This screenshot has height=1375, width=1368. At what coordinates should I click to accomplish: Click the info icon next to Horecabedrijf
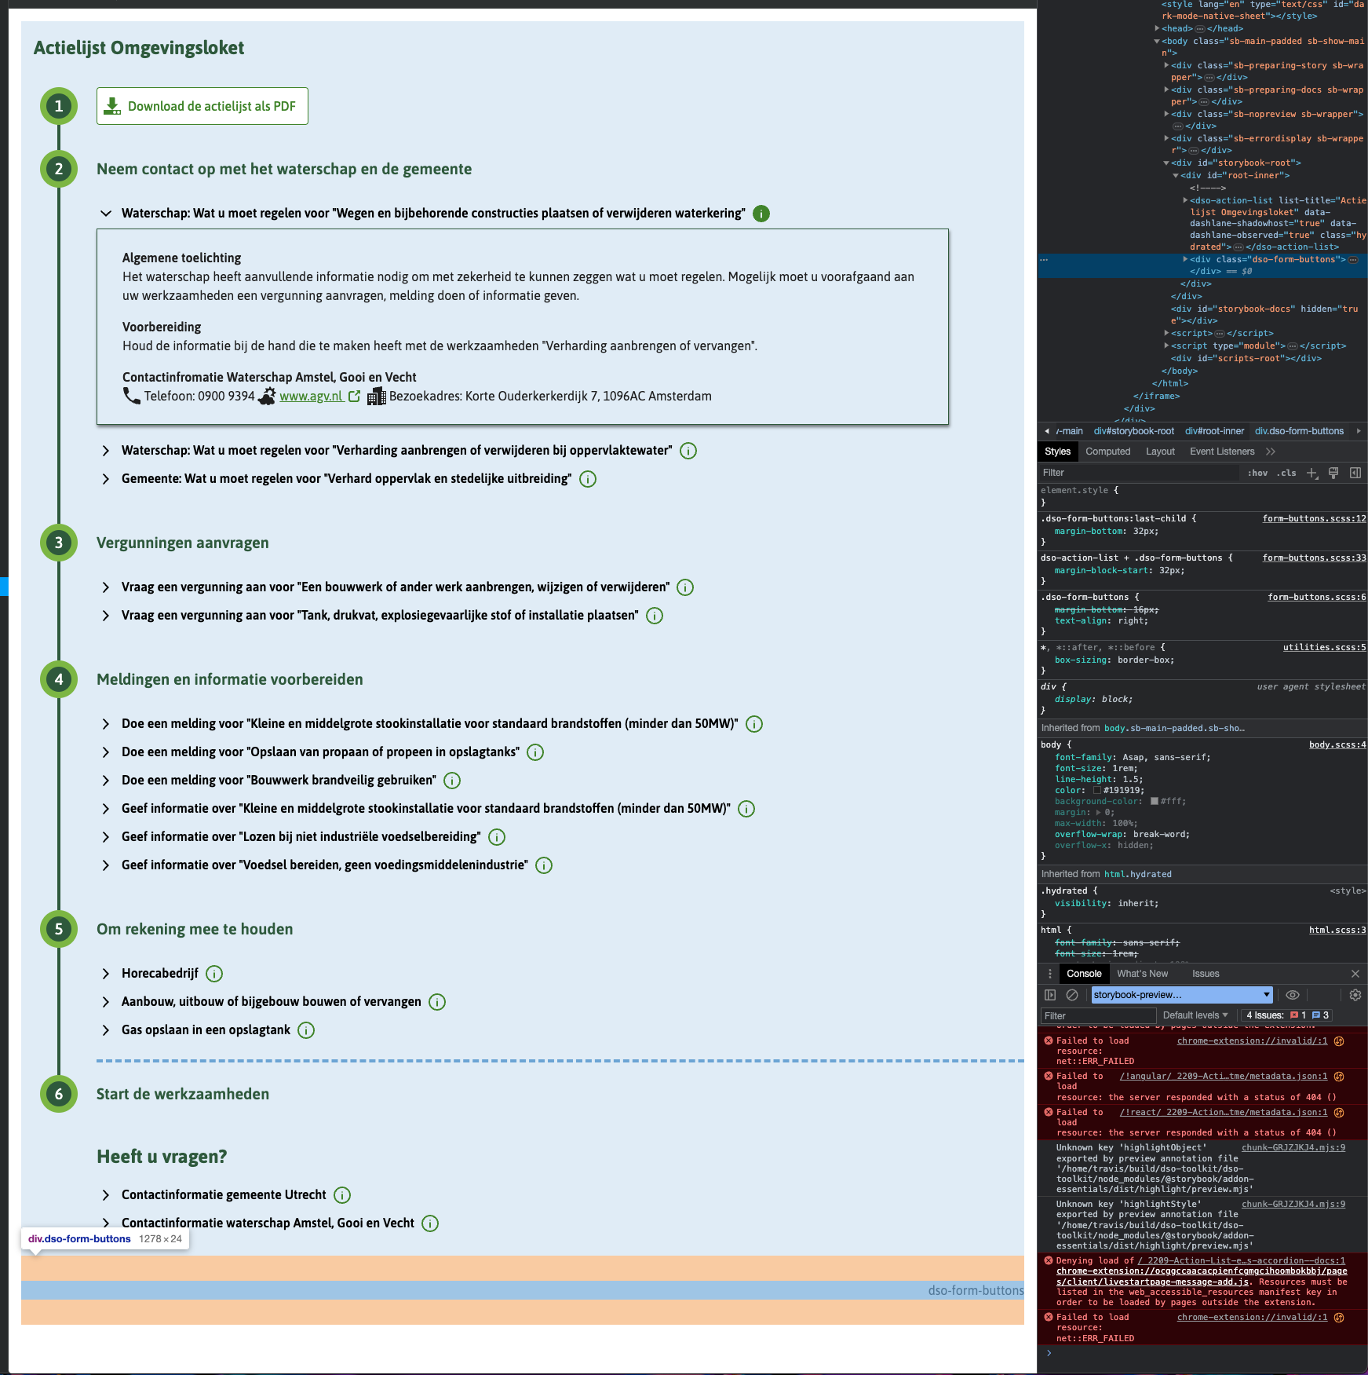point(214,973)
